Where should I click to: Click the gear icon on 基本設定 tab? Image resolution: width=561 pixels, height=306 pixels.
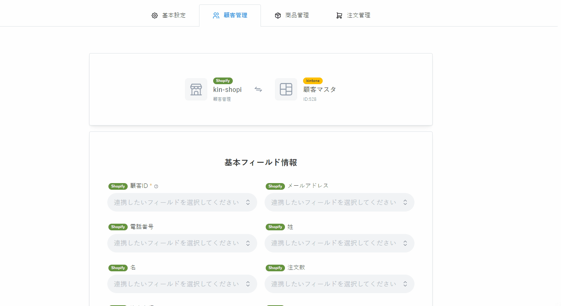tap(155, 16)
